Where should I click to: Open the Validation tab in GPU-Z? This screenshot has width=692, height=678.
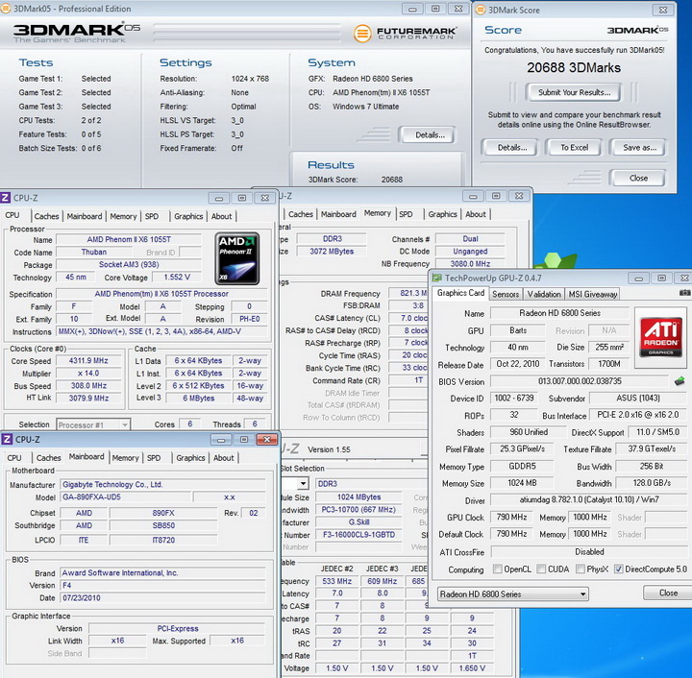coord(544,294)
